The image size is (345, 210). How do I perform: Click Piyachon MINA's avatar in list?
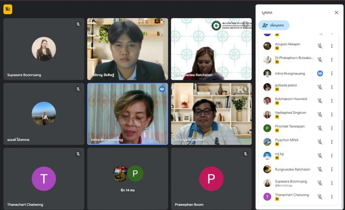pos(267,142)
